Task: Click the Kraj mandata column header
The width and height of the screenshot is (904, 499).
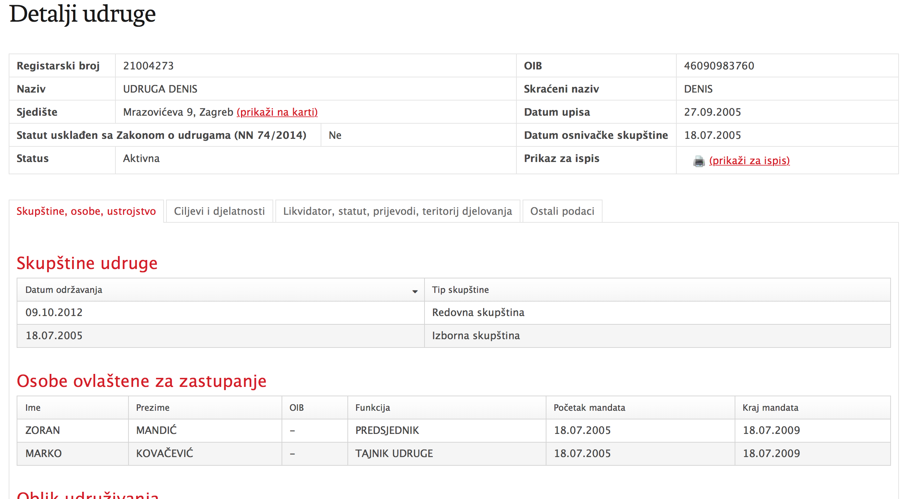Action: coord(770,408)
